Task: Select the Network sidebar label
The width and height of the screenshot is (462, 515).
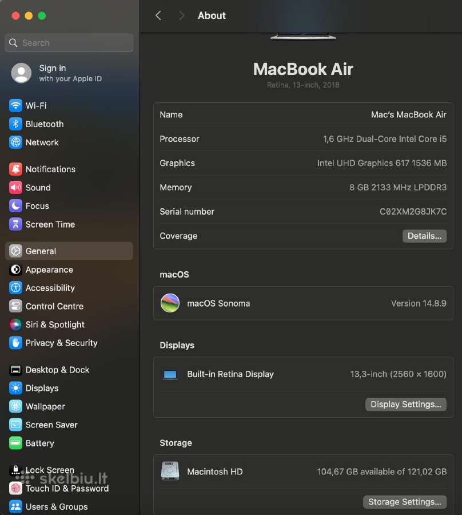Action: point(42,142)
